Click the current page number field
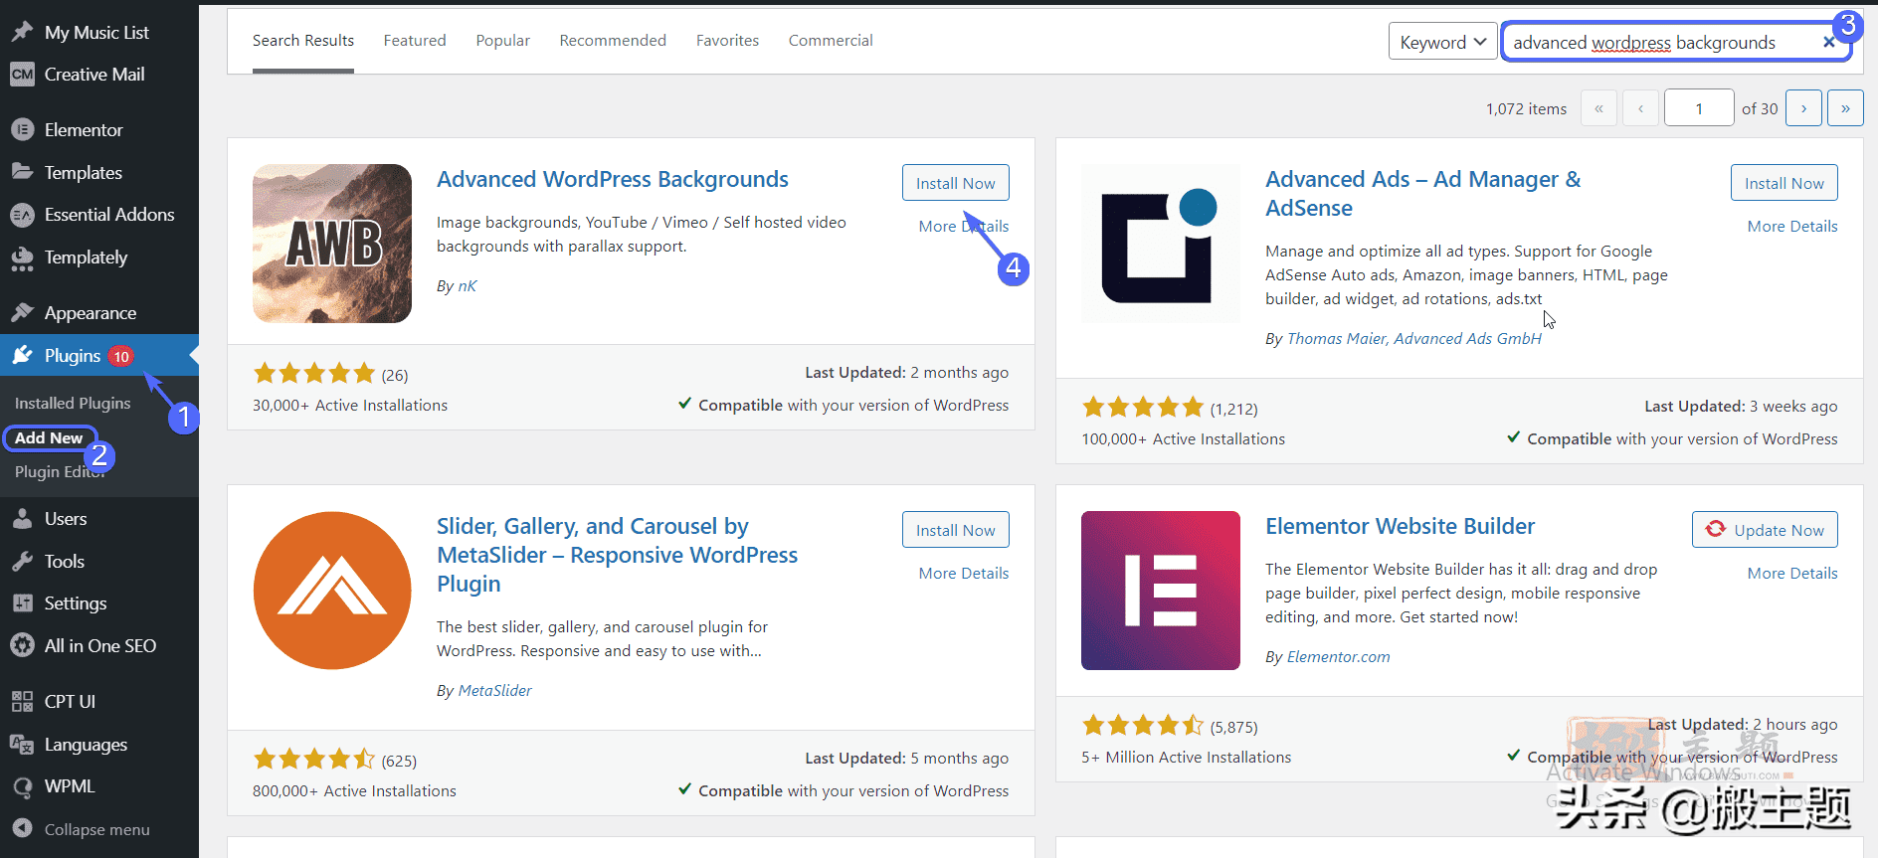This screenshot has height=858, width=1878. click(1699, 108)
